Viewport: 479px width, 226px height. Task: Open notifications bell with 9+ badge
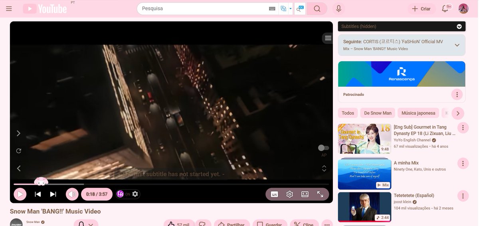(446, 8)
